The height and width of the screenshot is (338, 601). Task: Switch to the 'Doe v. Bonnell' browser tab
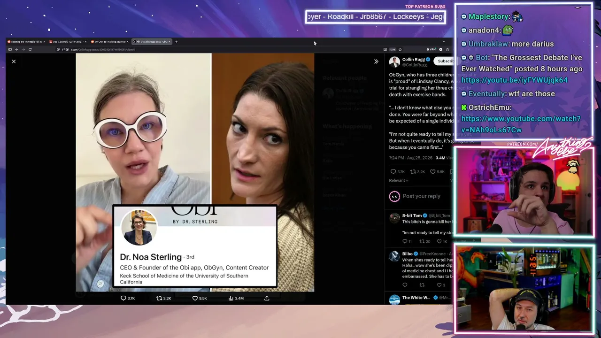68,42
